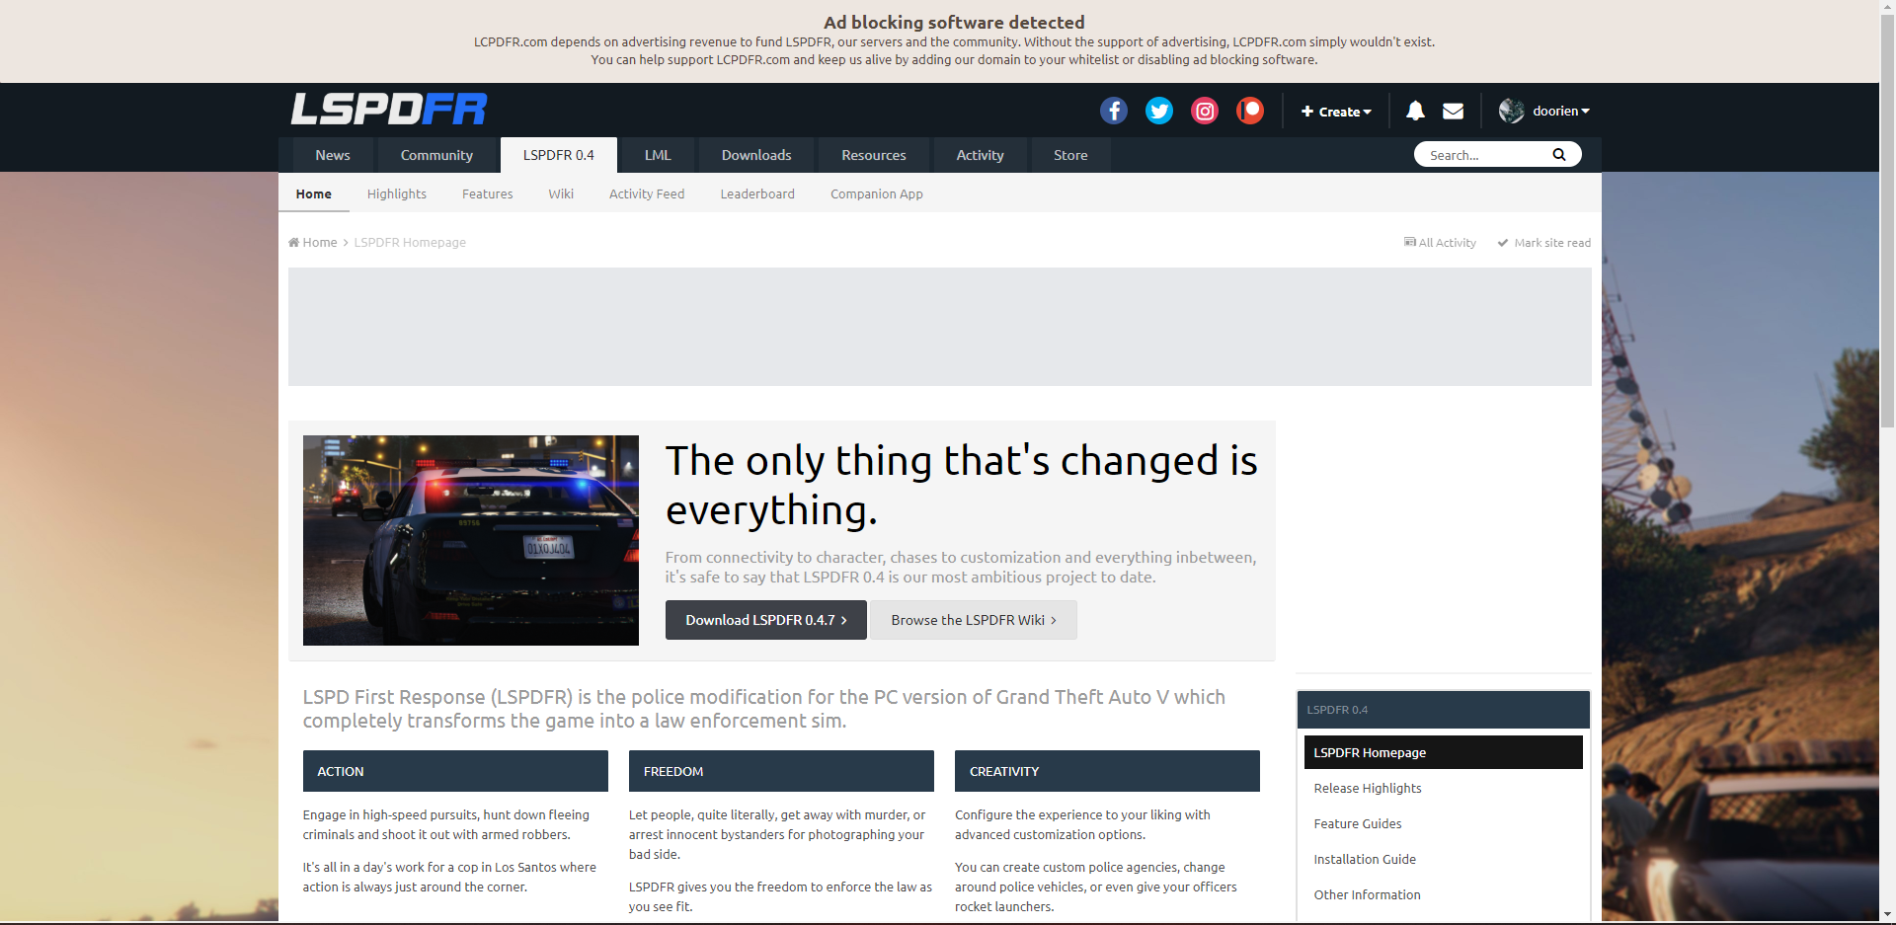Open the Activity menu
Screen dimensions: 1896x925
pos(980,155)
